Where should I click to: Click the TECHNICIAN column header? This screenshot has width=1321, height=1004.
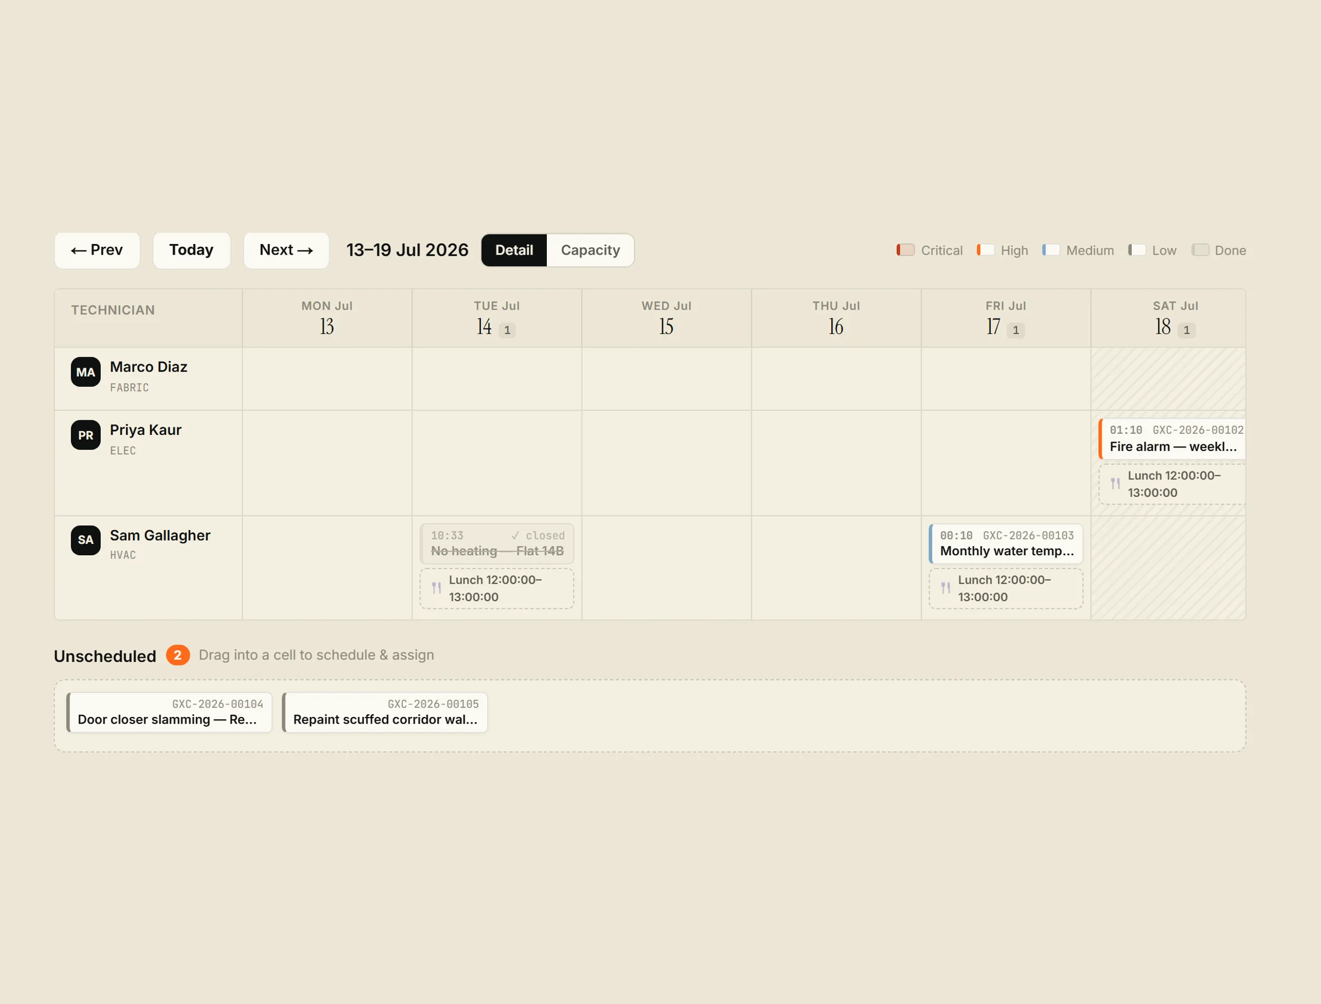pyautogui.click(x=113, y=310)
